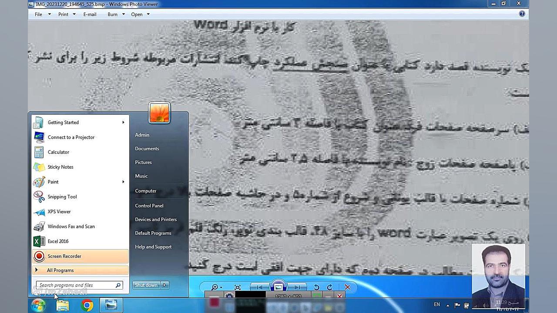Click the Action Center flag icon
Screen dimensions: 557x313
(457, 305)
